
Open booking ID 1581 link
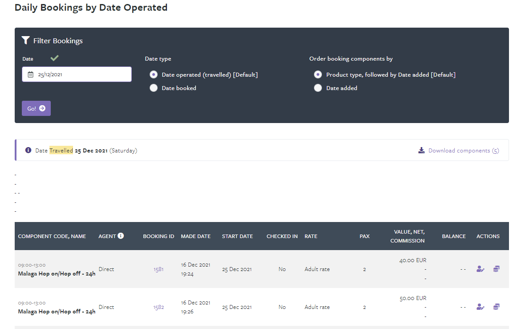coord(159,269)
